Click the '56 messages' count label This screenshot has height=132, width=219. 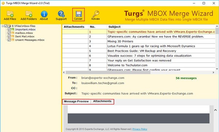186,78
